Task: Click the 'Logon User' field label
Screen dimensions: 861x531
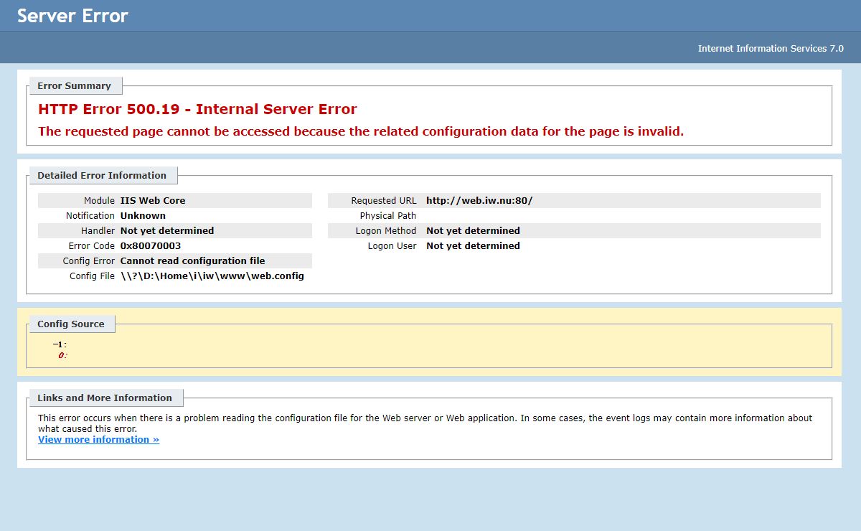Action: (x=392, y=245)
